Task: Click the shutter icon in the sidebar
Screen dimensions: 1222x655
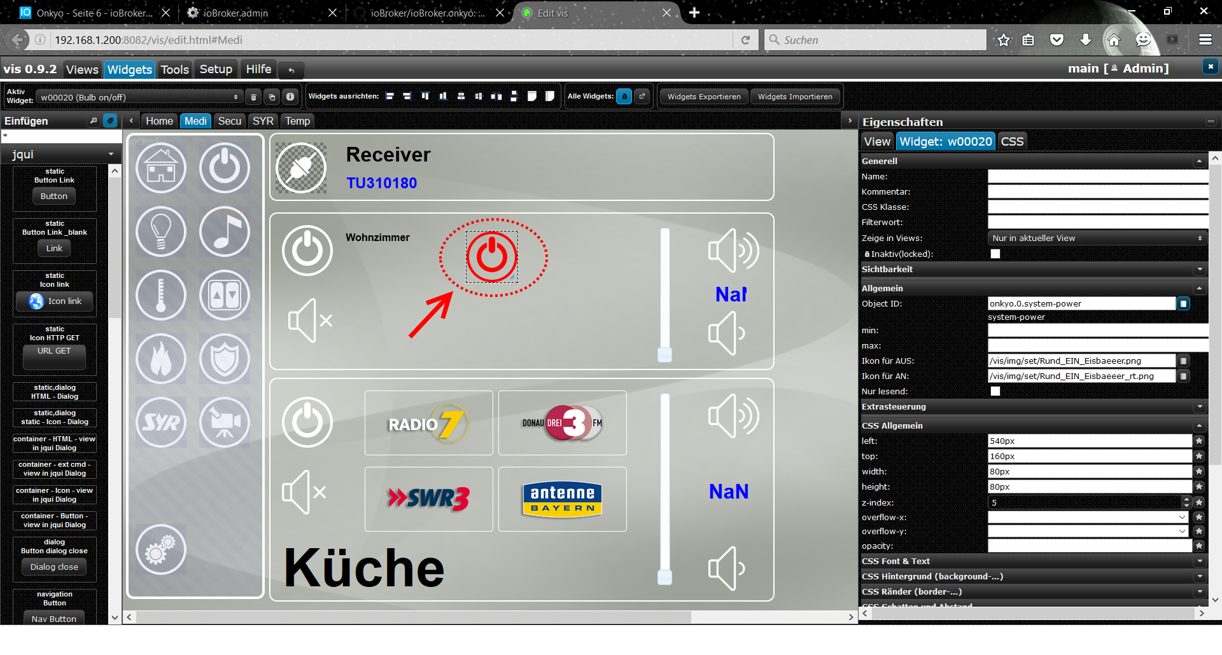Action: pos(225,295)
